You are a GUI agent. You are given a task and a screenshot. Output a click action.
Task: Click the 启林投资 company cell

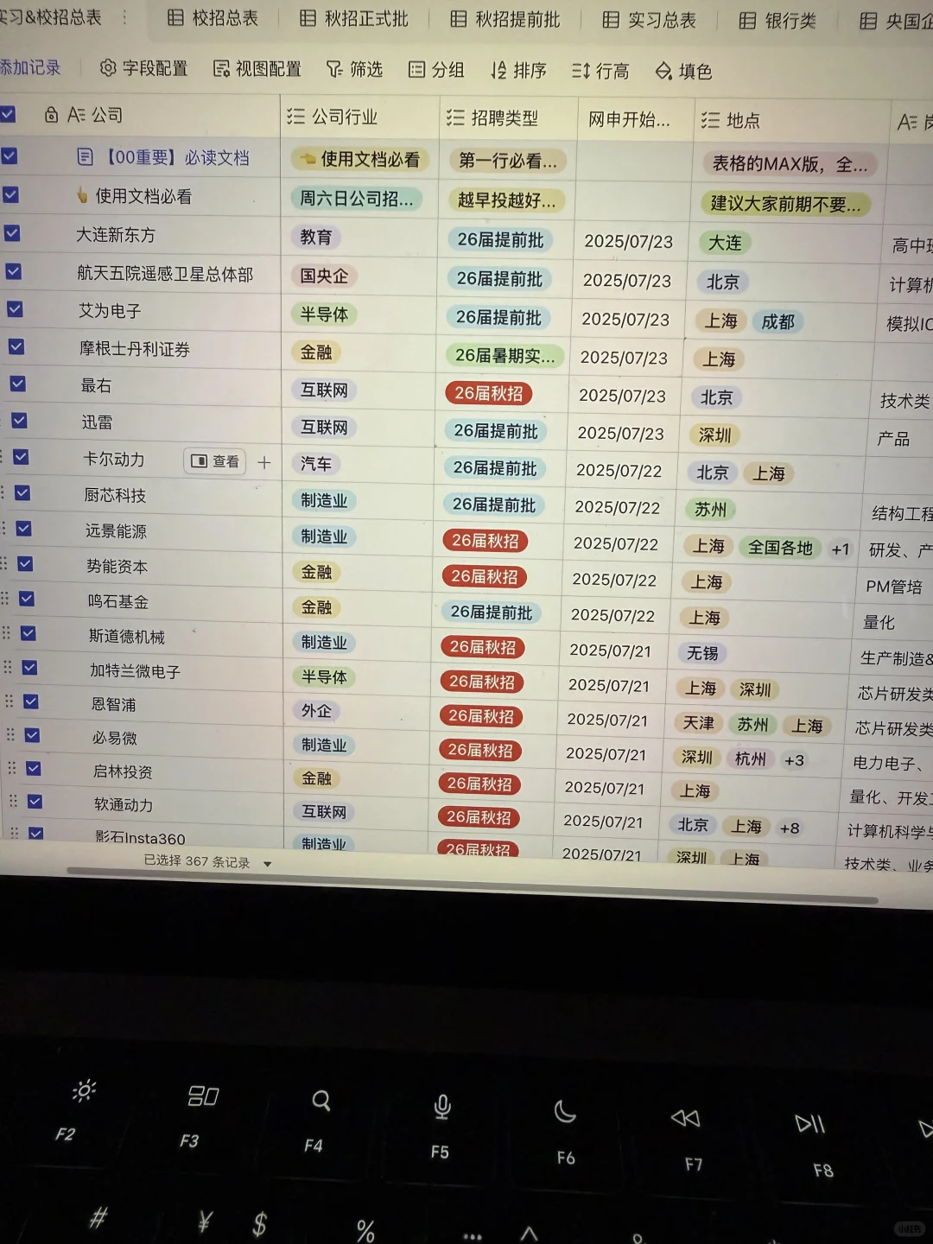(x=123, y=771)
